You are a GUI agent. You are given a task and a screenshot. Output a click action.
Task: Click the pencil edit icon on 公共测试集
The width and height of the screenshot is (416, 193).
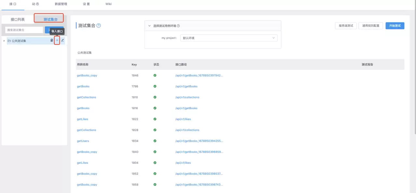pyautogui.click(x=62, y=41)
